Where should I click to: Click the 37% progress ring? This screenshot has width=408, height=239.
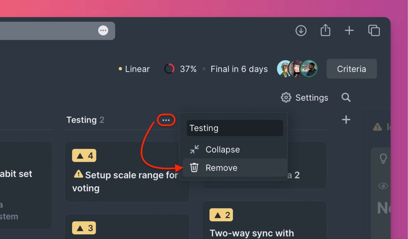[x=169, y=69]
